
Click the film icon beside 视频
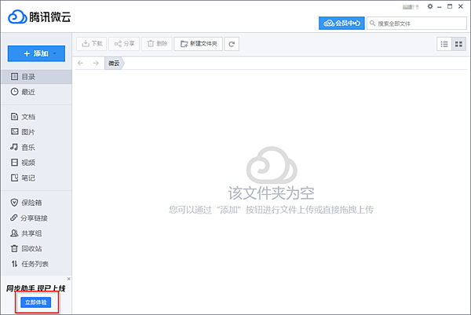click(14, 163)
